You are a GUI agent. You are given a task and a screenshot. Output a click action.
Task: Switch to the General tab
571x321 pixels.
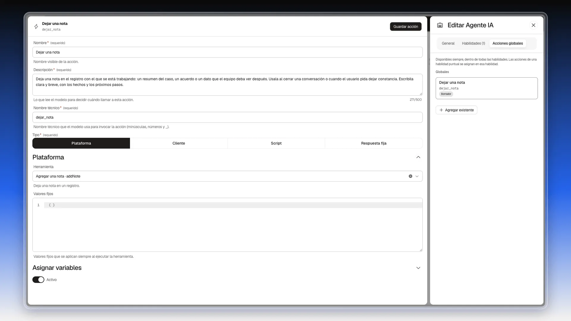click(448, 43)
